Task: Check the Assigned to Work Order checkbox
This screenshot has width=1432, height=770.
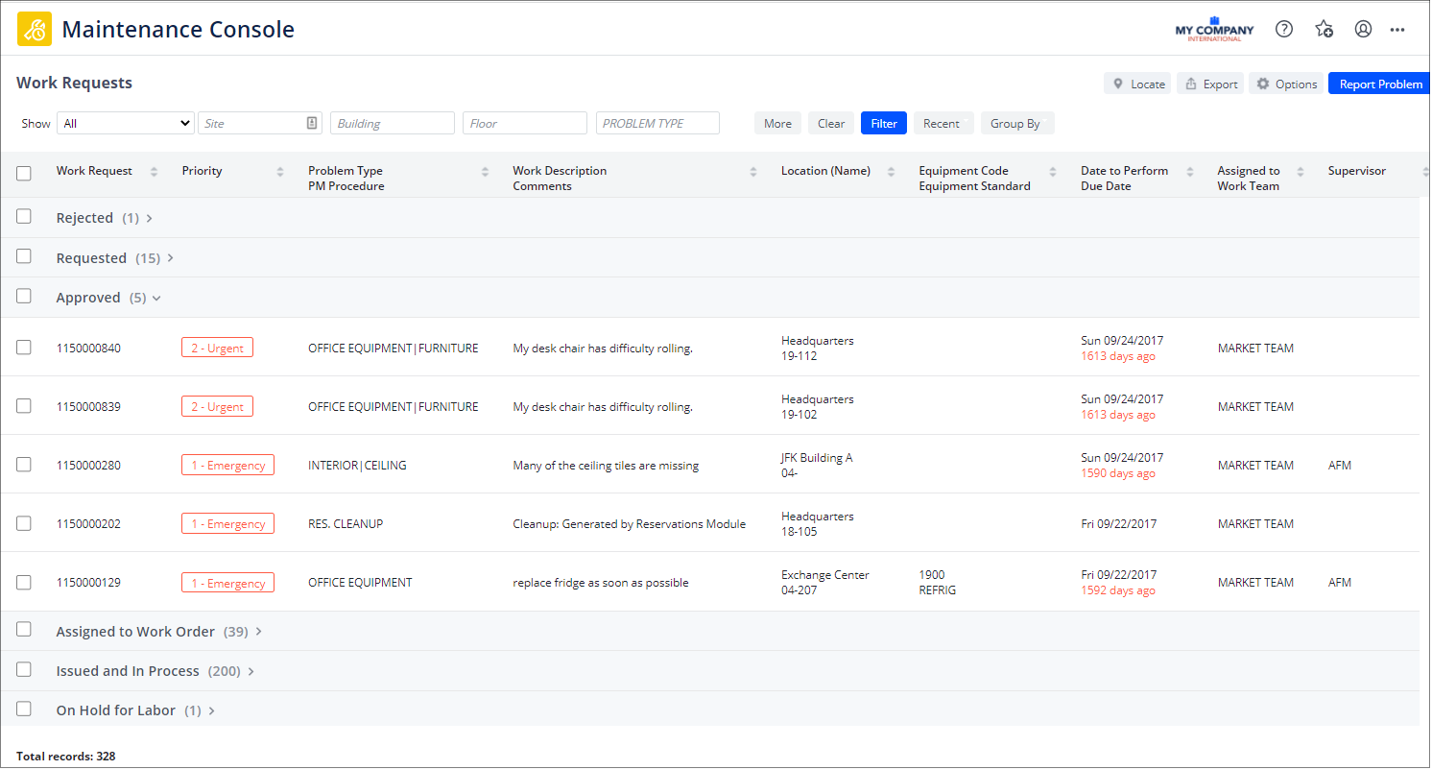Action: [24, 630]
